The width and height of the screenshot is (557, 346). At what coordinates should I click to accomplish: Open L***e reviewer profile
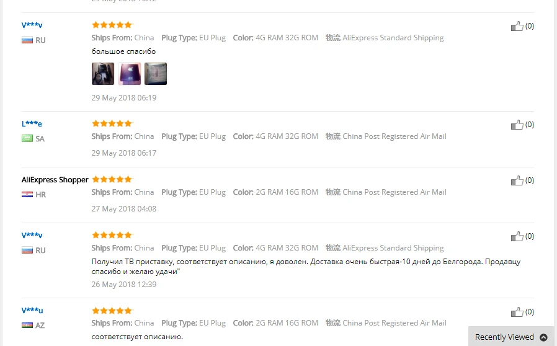[32, 123]
